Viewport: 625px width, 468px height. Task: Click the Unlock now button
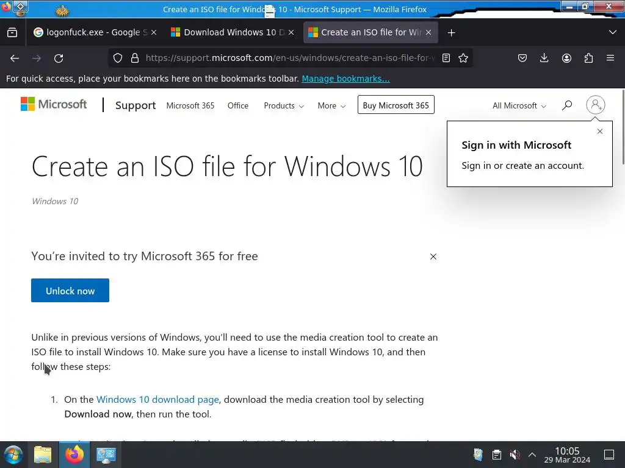pyautogui.click(x=70, y=291)
